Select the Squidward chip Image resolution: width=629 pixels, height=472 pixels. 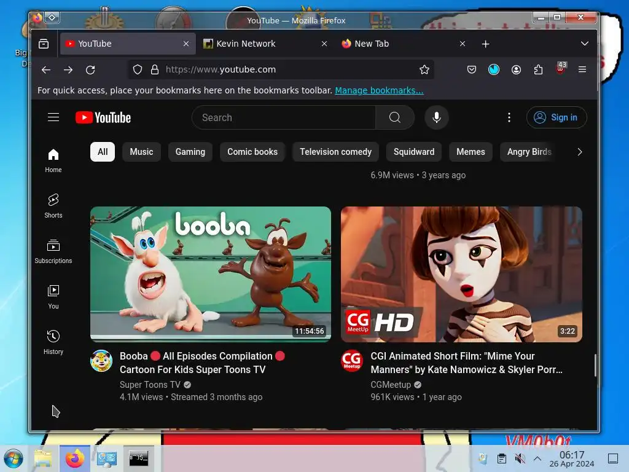(414, 152)
